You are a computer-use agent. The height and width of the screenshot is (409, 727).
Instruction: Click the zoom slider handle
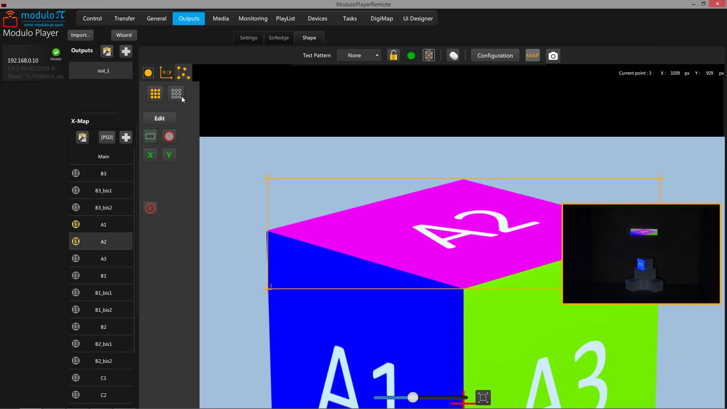tap(413, 397)
